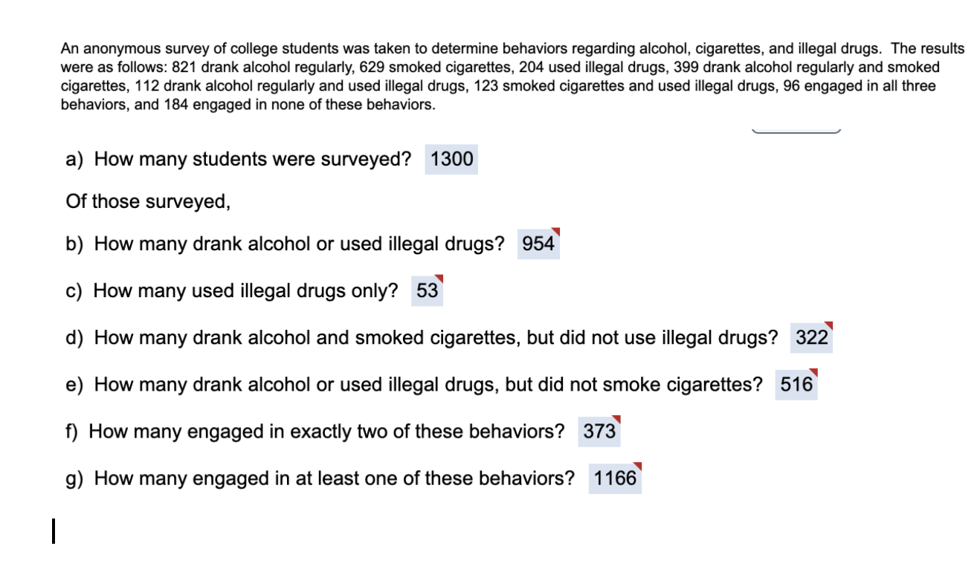Screen dimensions: 980x572
Task: Click the answer cell showing 516
Action: 796,384
